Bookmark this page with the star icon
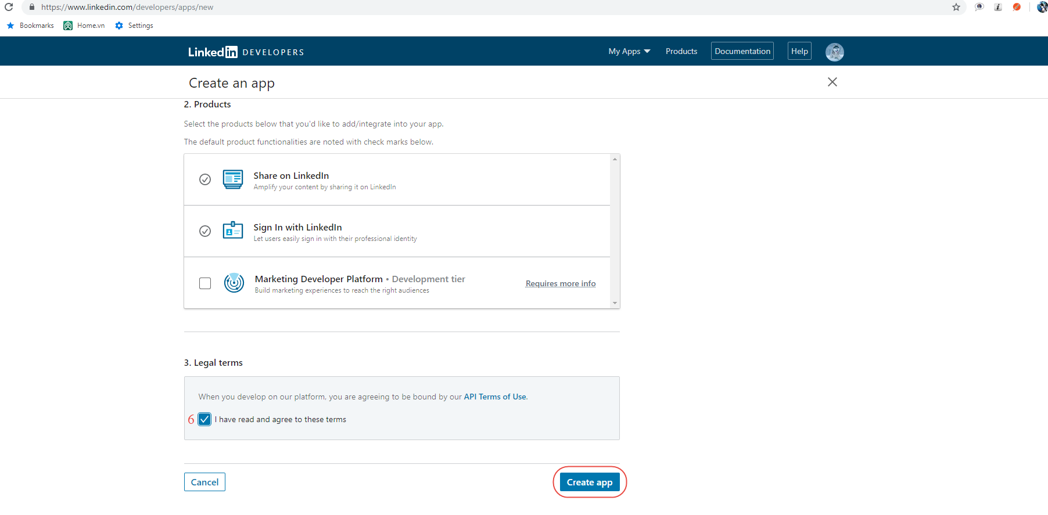Image resolution: width=1048 pixels, height=515 pixels. pyautogui.click(x=956, y=7)
